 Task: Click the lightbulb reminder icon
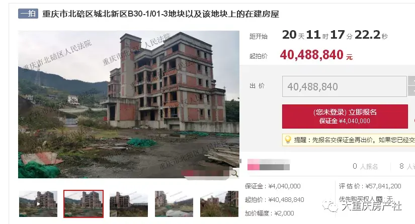(288, 140)
